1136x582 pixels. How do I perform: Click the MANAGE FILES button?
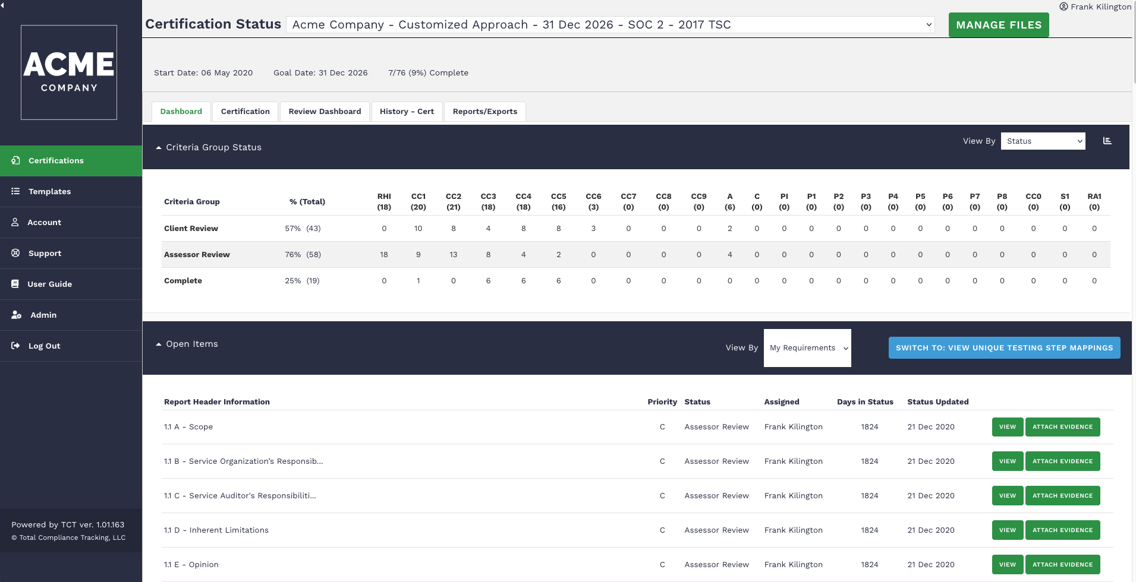point(998,24)
